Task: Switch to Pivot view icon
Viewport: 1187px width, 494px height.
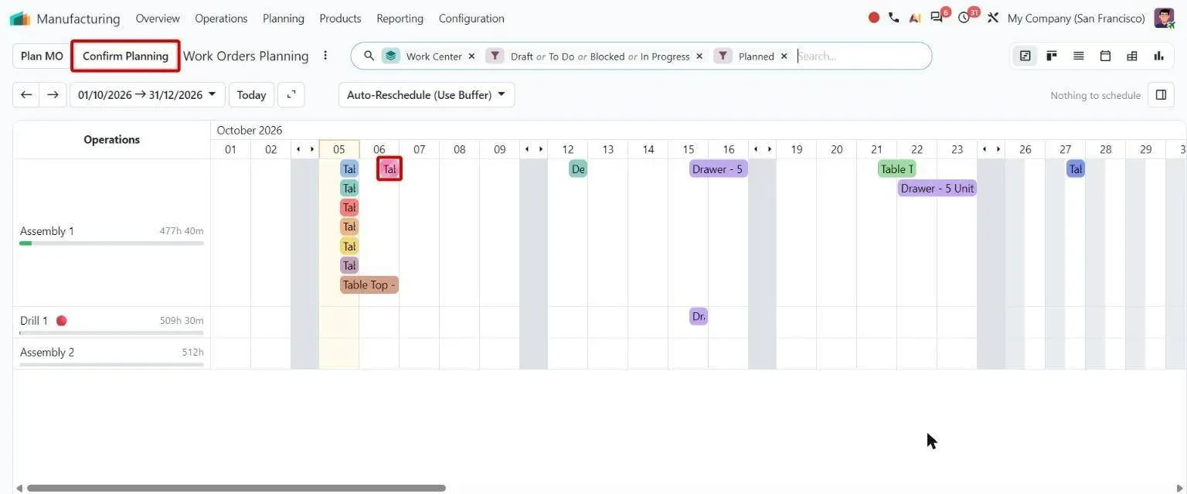Action: (1132, 56)
